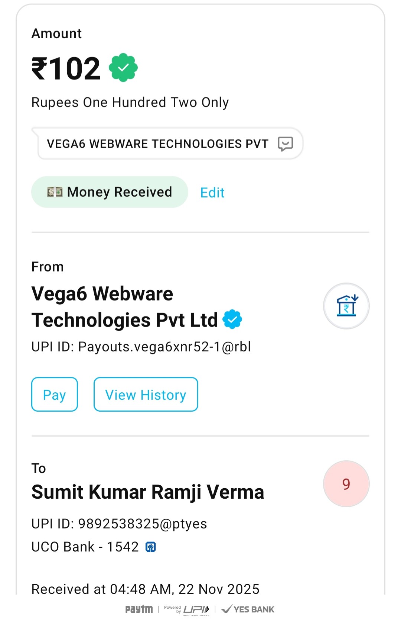Click the blue verified badge after Pvt Ltd
Image resolution: width=401 pixels, height=624 pixels.
pyautogui.click(x=232, y=319)
